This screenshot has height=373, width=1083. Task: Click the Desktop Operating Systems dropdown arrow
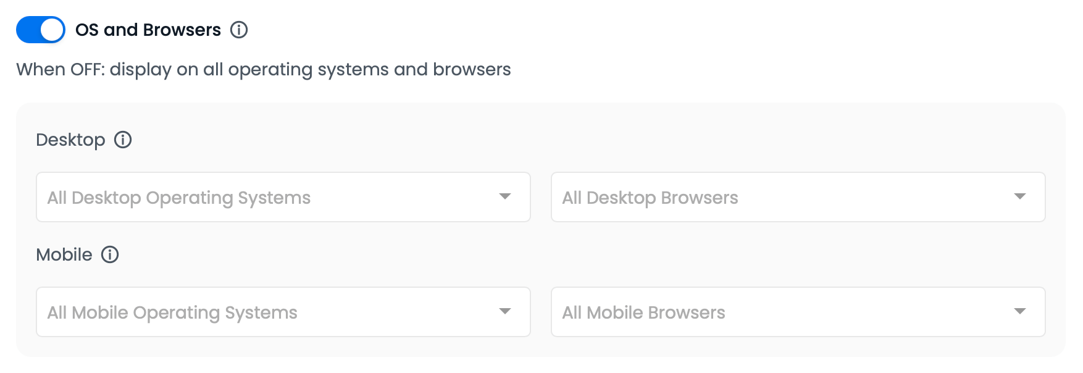(x=505, y=196)
